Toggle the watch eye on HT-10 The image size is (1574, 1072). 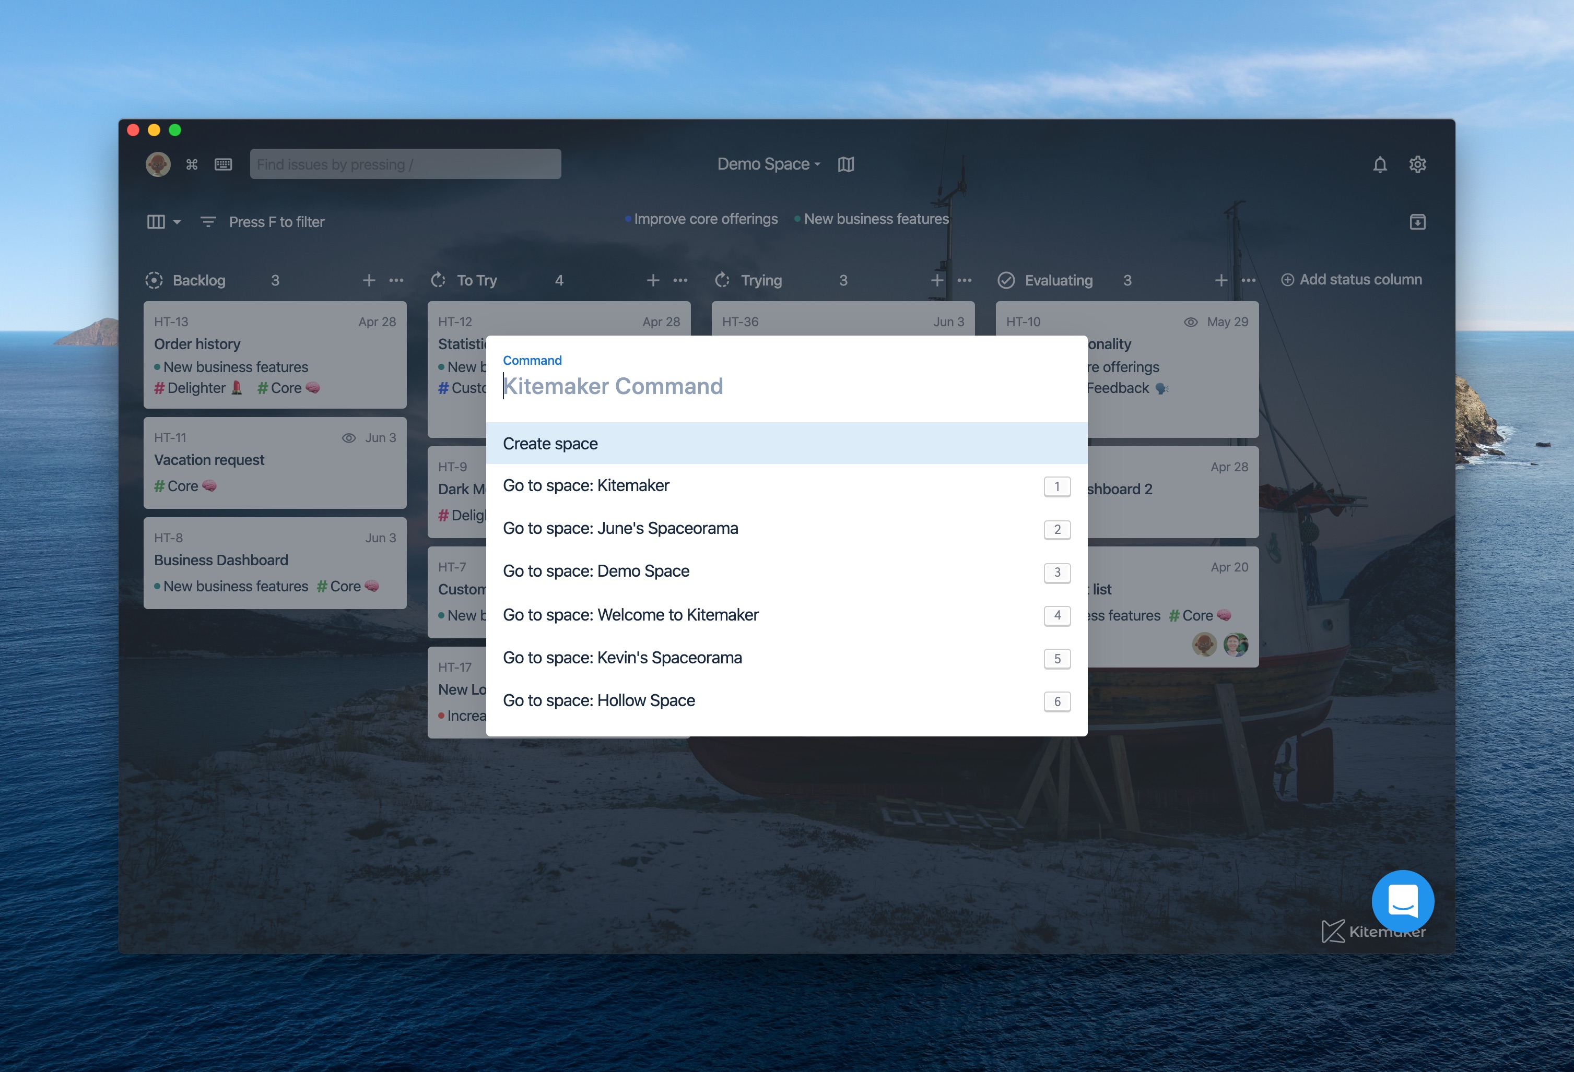pos(1191,322)
